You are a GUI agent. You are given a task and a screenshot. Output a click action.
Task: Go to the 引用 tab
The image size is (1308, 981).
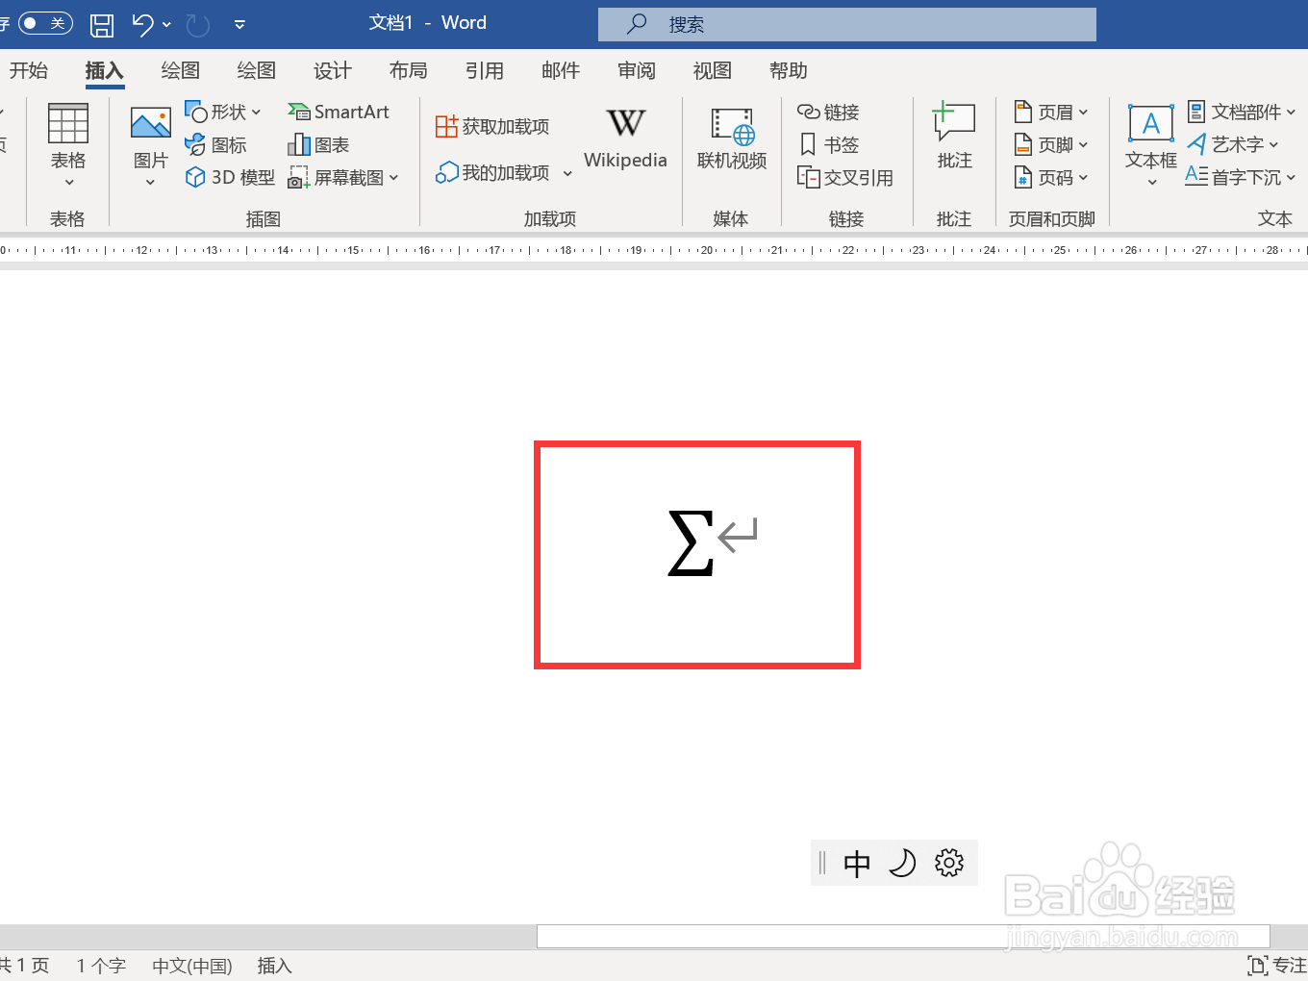tap(485, 70)
